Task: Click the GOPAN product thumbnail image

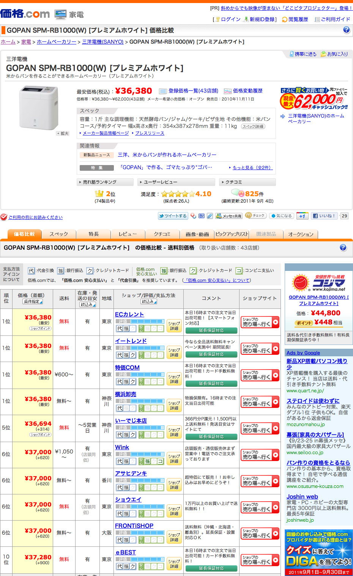Action: 39,108
